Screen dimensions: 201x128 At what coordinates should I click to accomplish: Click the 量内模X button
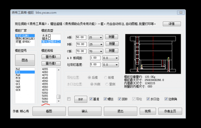coord(51,57)
